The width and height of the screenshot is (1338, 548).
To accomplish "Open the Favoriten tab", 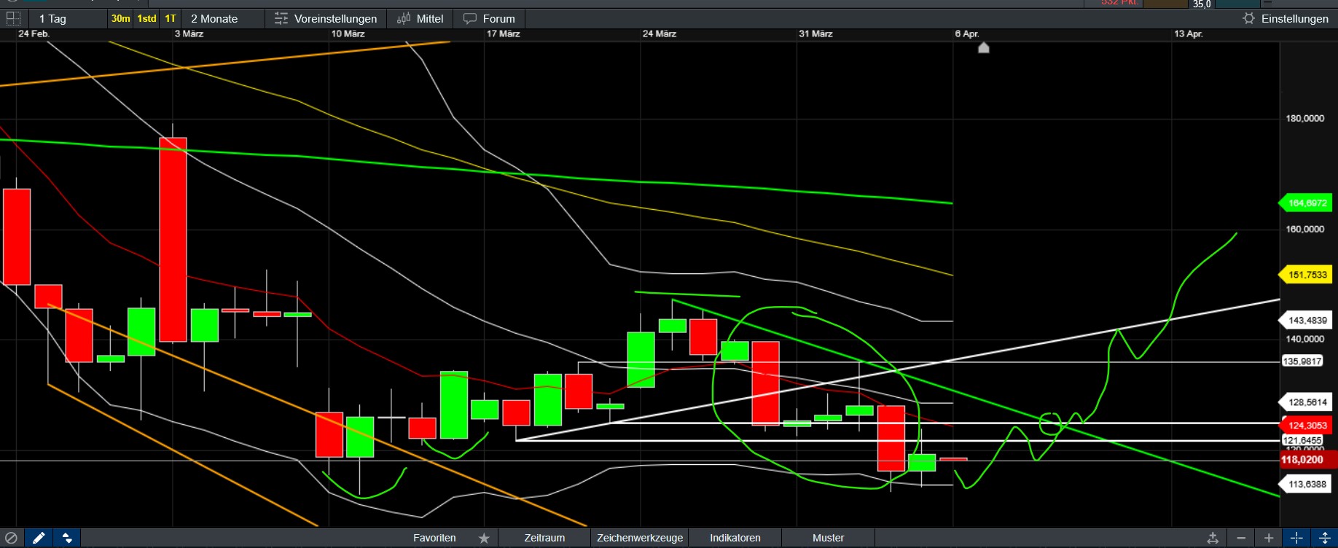I will click(x=434, y=538).
